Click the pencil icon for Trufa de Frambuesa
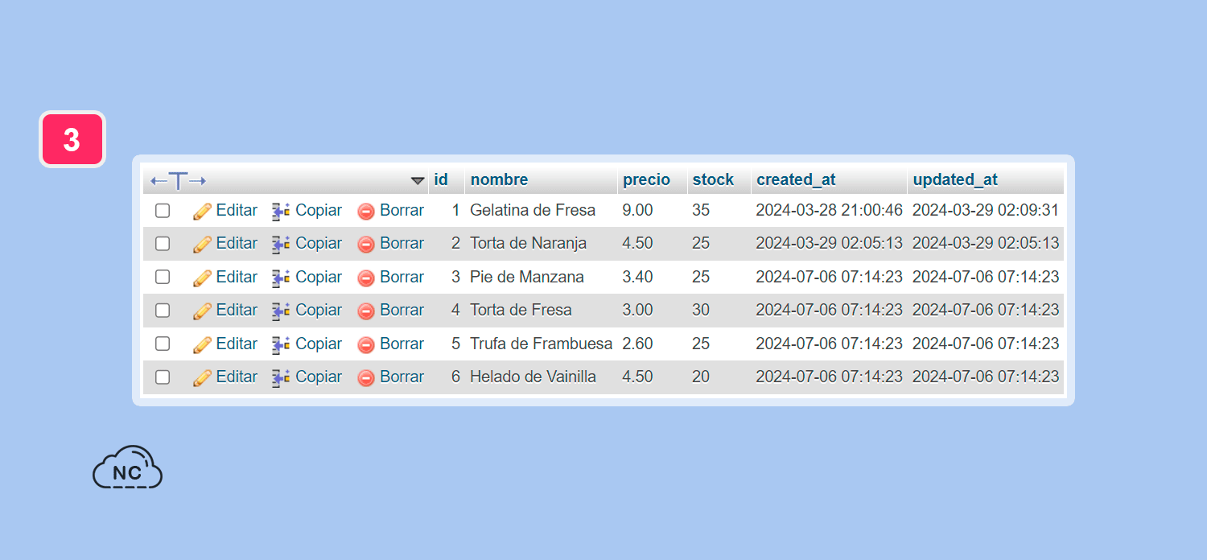 point(202,344)
